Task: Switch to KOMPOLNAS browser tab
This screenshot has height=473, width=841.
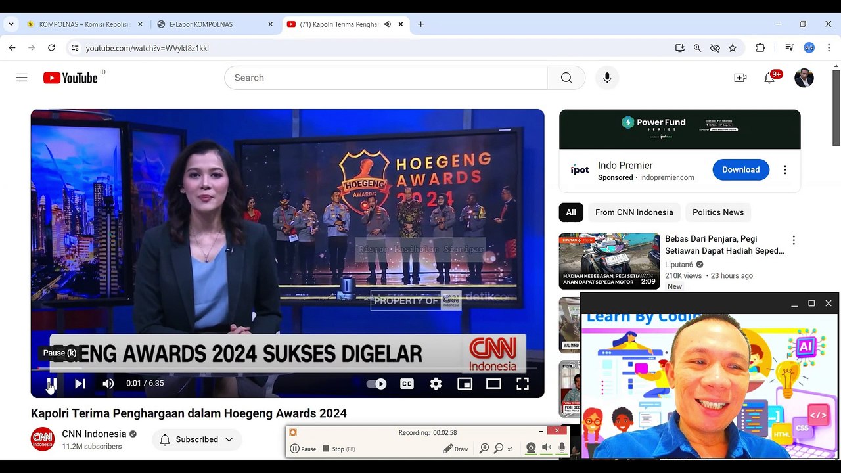Action: pyautogui.click(x=84, y=24)
